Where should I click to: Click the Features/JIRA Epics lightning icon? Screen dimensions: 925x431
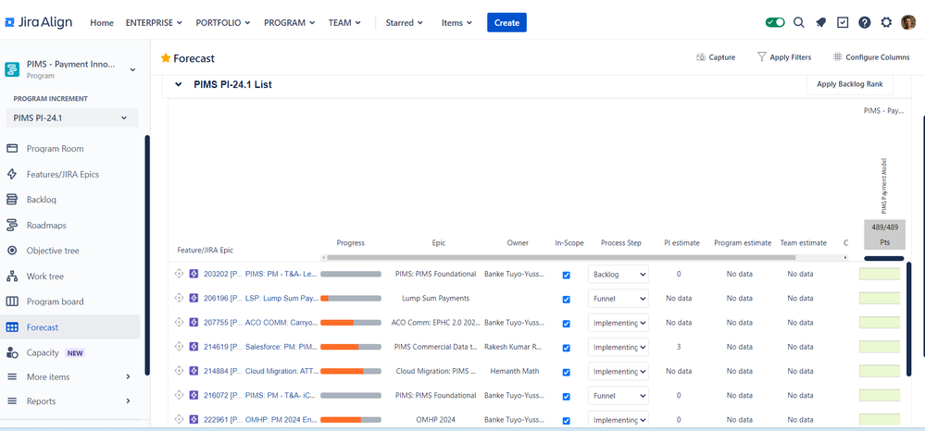coord(12,174)
